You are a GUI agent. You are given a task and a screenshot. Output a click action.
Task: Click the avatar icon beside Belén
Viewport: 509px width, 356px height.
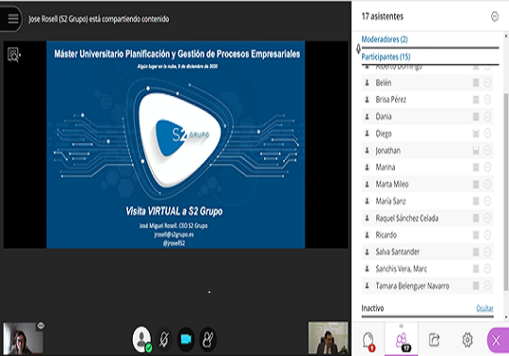click(368, 83)
